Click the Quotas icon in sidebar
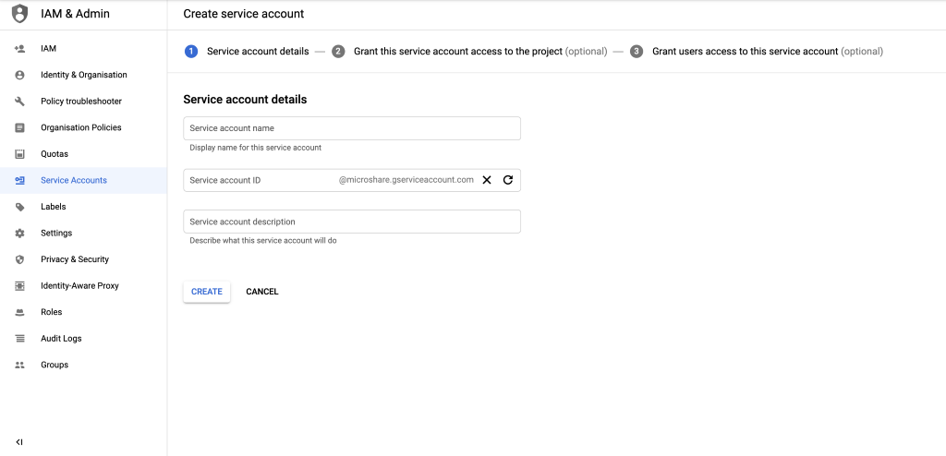Image resolution: width=946 pixels, height=456 pixels. click(x=19, y=154)
